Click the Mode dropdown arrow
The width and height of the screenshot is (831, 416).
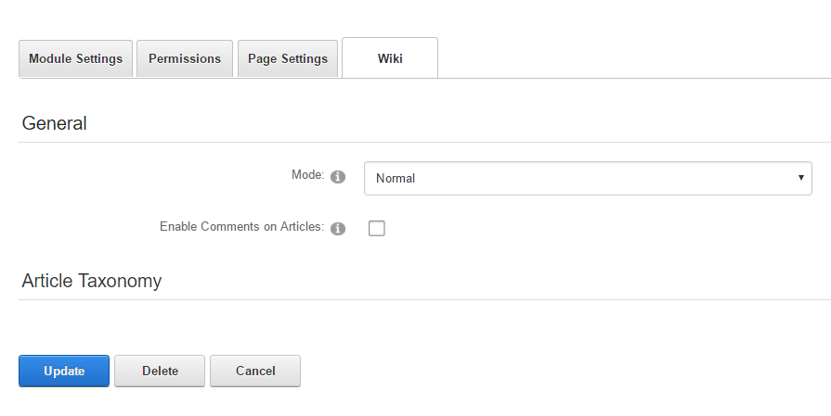pyautogui.click(x=800, y=178)
